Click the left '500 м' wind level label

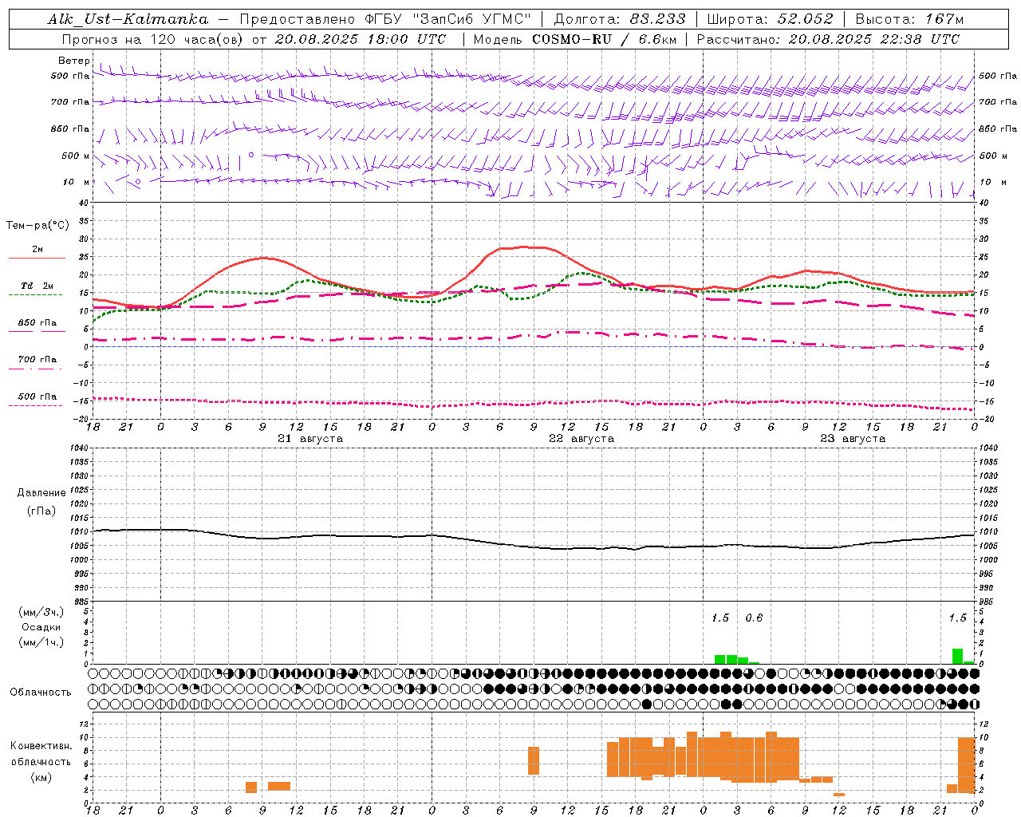point(76,156)
